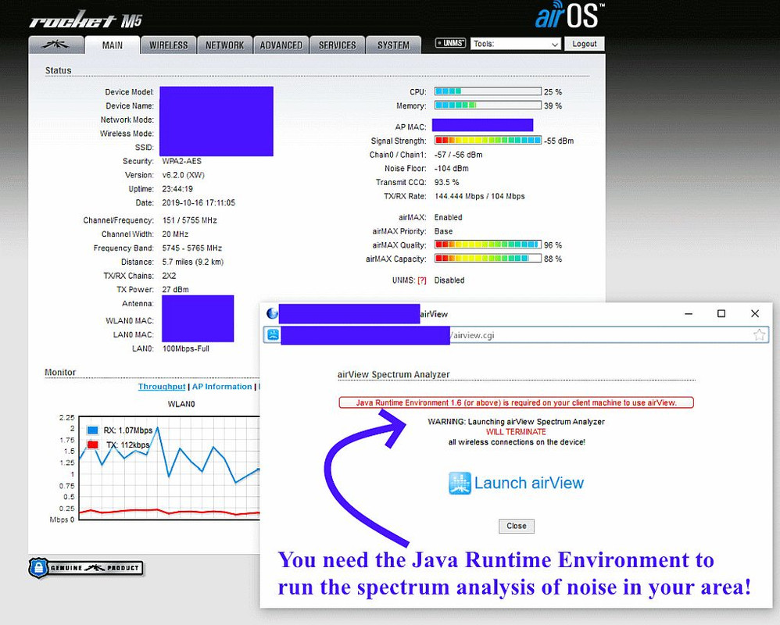780x625 pixels.
Task: Open the AP Information link
Action: (222, 387)
